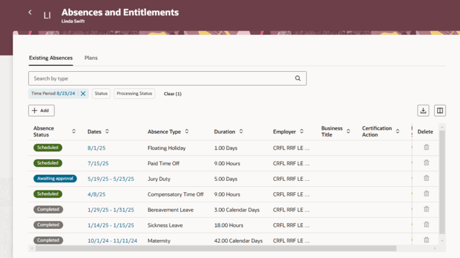Image resolution: width=460 pixels, height=258 pixels.
Task: Sort by Duration column
Action: coord(240,132)
